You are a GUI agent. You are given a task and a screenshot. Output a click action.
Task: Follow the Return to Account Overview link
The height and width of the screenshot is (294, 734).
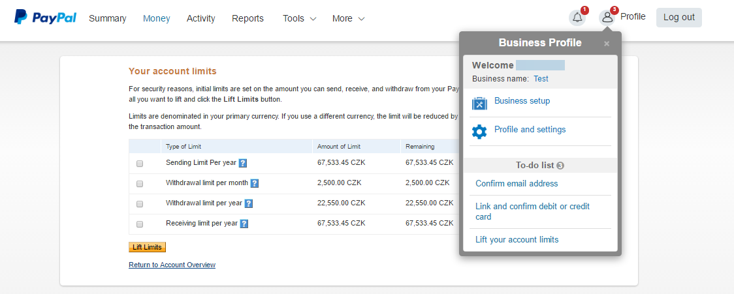click(x=172, y=265)
